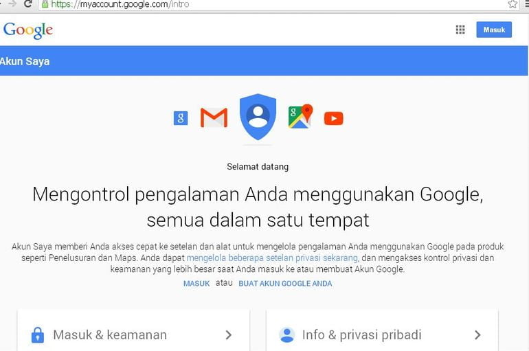Bookmark page with star icon
The width and height of the screenshot is (529, 351).
tap(513, 4)
